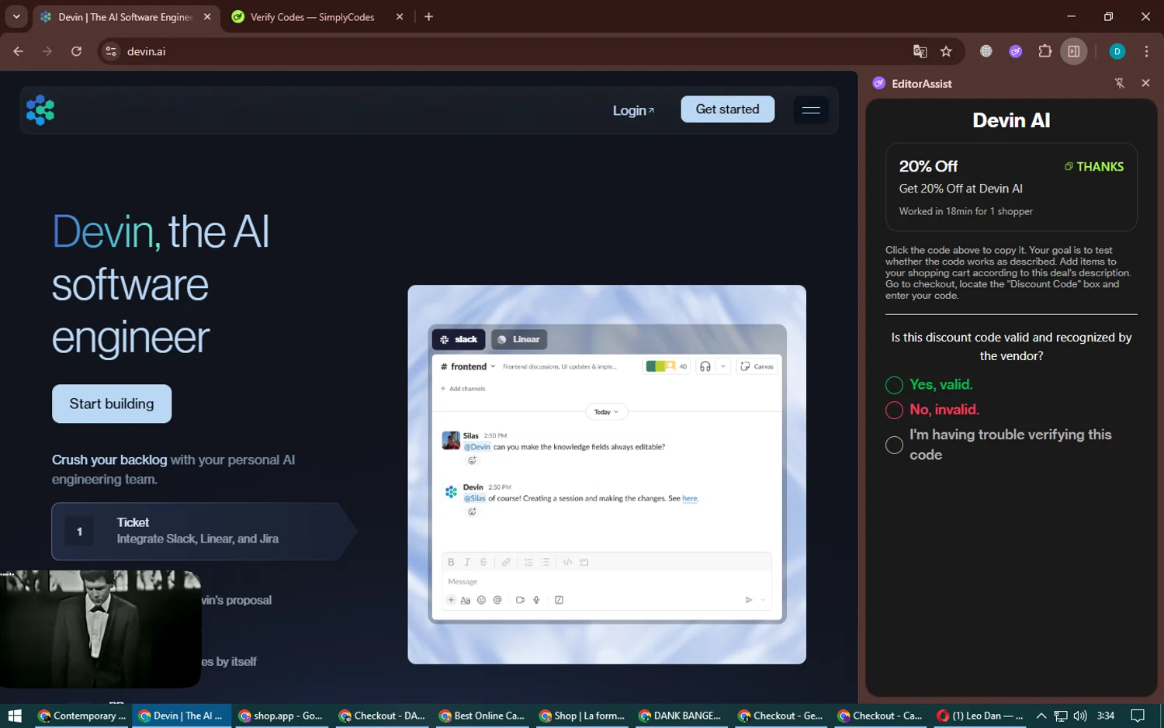Image resolution: width=1164 pixels, height=728 pixels.
Task: Open the Leo Dan Opera taskbar window
Action: 979,716
